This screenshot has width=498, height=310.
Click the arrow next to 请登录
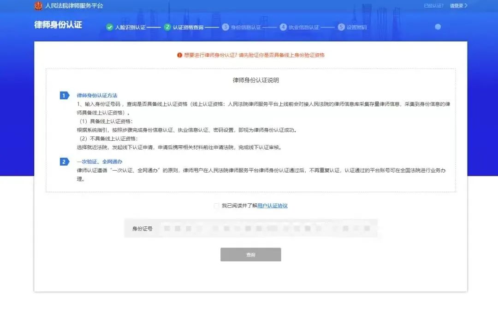click(x=466, y=6)
